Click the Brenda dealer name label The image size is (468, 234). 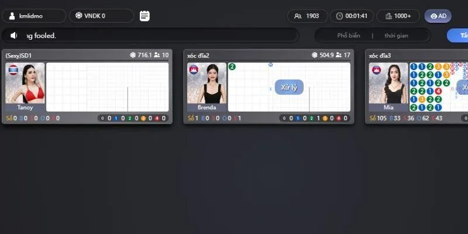click(207, 108)
